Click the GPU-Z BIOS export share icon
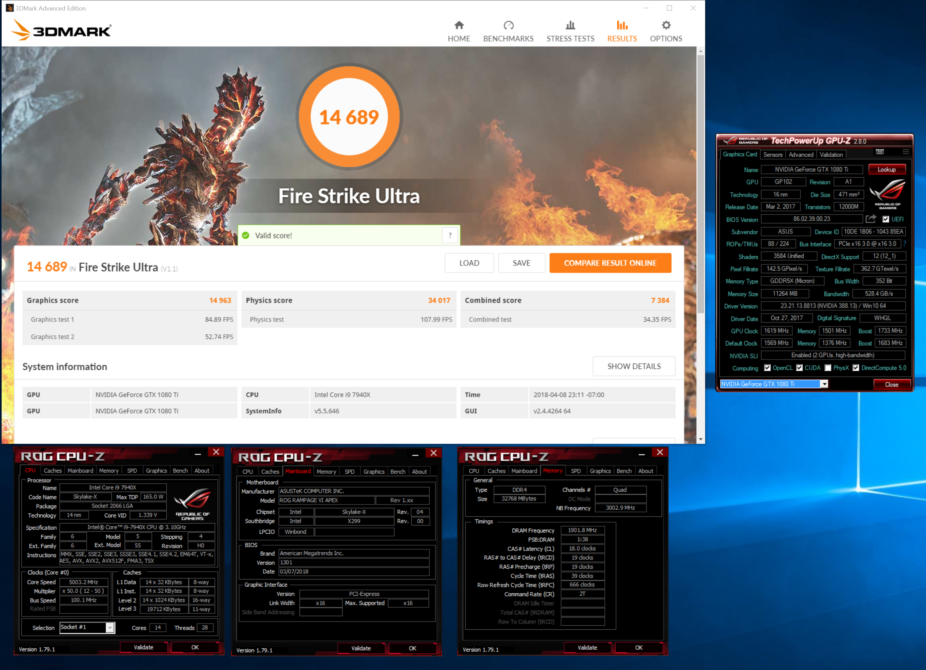 click(x=870, y=219)
